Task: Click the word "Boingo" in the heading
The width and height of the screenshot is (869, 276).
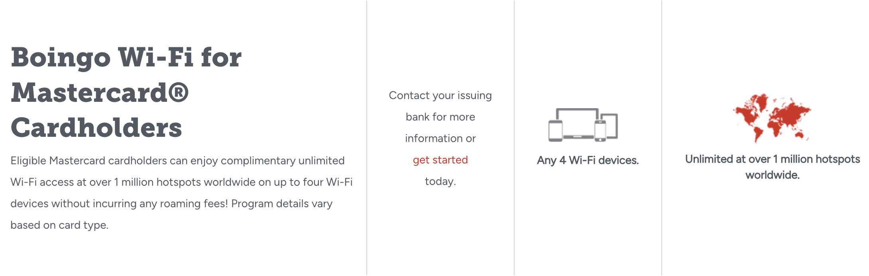Action: 61,57
